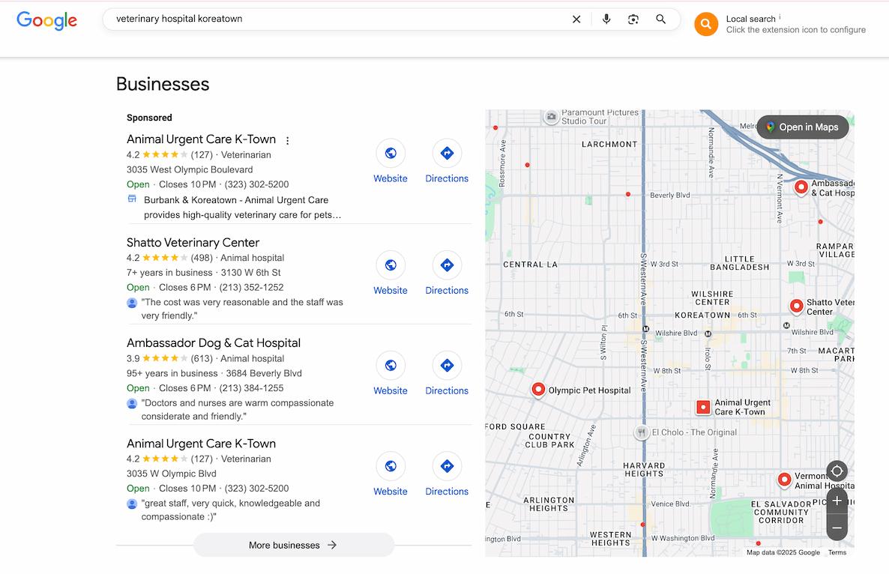
Task: Open the Ambassador Dog & Cat Hospital listing title
Action: coord(214,342)
